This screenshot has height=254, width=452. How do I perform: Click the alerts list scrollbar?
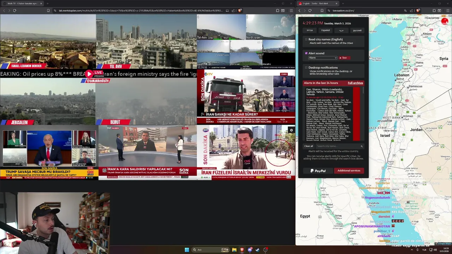pos(363,90)
